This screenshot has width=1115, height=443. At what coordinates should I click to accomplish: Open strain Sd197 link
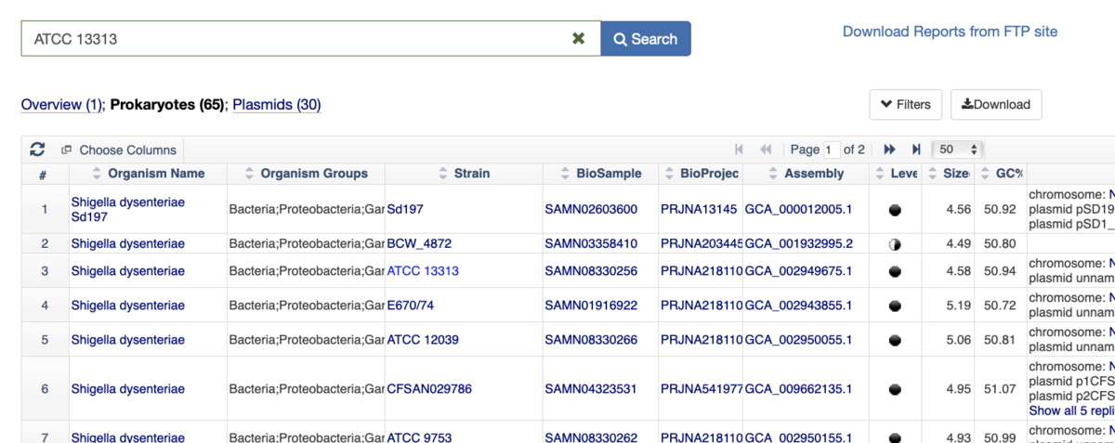point(405,209)
